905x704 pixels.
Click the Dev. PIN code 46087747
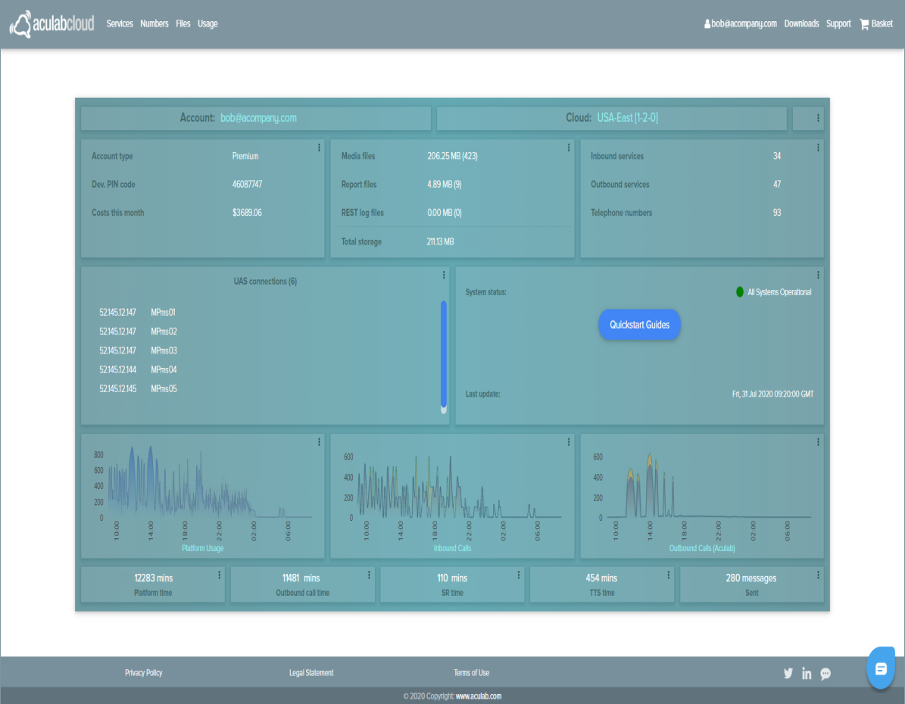pyautogui.click(x=247, y=184)
